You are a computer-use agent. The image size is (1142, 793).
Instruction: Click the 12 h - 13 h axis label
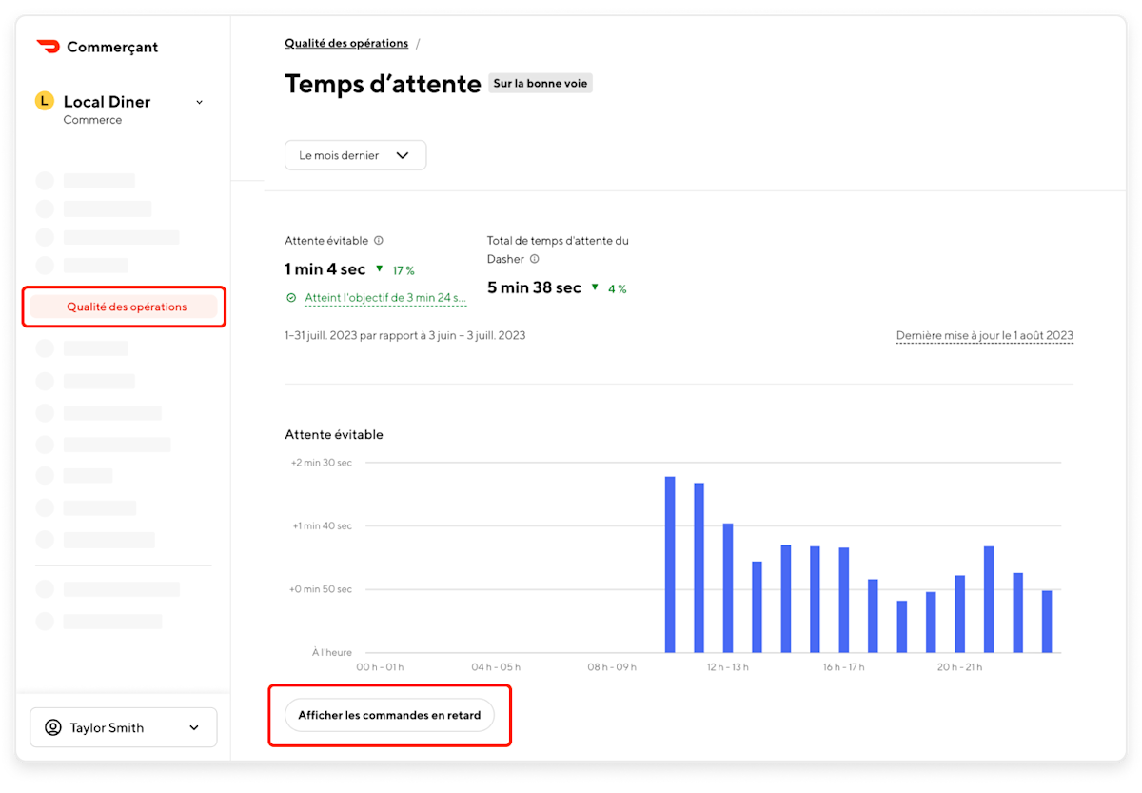[728, 667]
